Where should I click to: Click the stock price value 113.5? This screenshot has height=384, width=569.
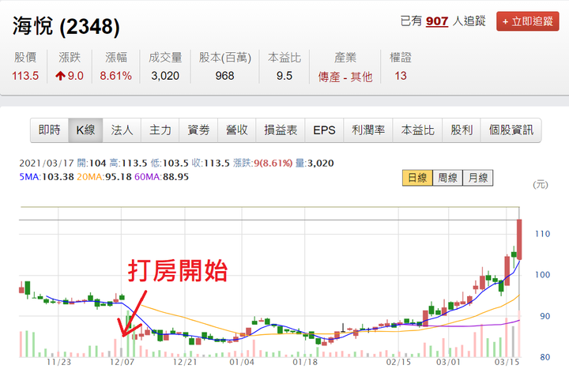(x=25, y=76)
